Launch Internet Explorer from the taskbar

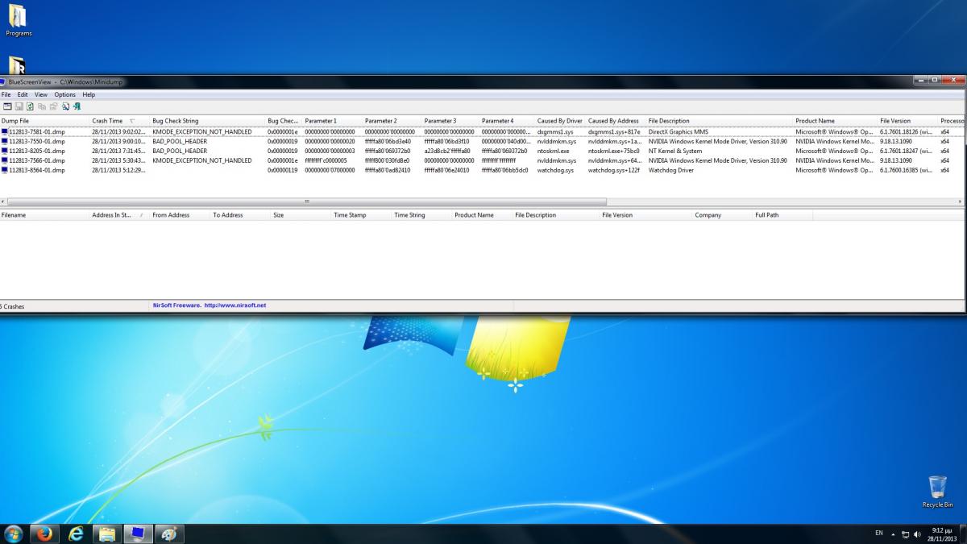(x=76, y=534)
